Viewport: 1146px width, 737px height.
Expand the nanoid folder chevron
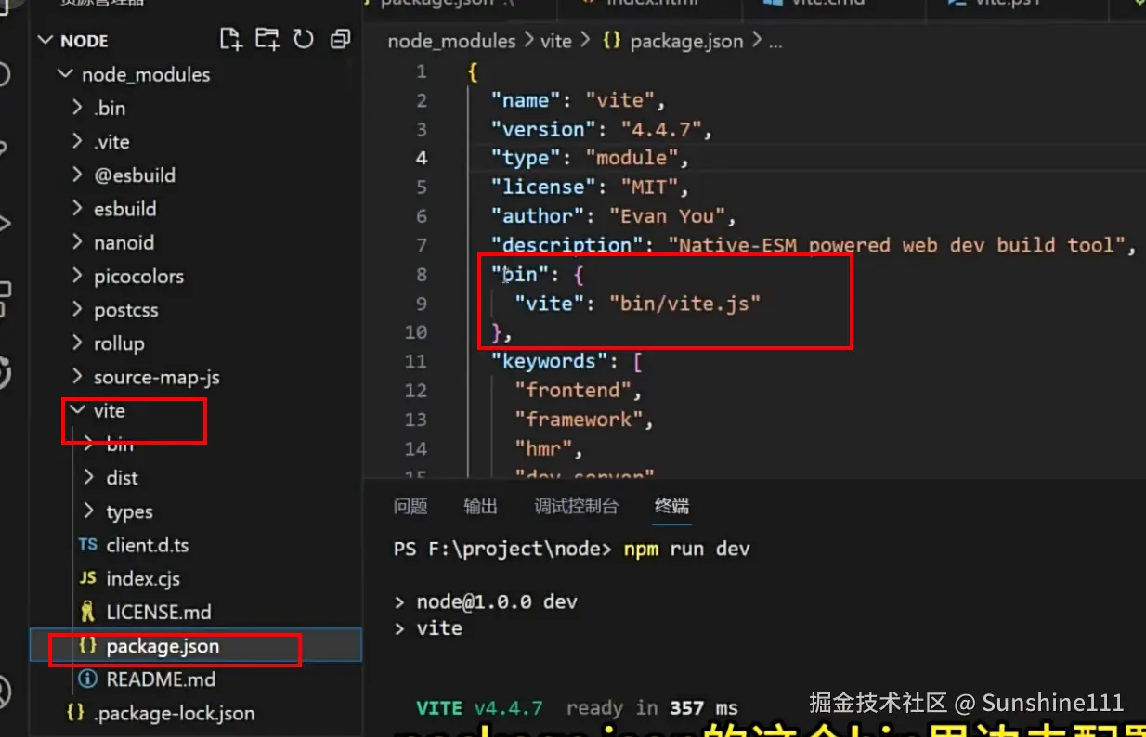(78, 242)
